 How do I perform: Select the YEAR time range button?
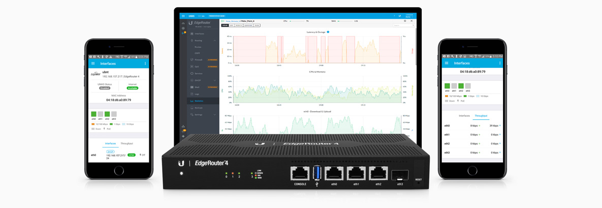click(257, 25)
